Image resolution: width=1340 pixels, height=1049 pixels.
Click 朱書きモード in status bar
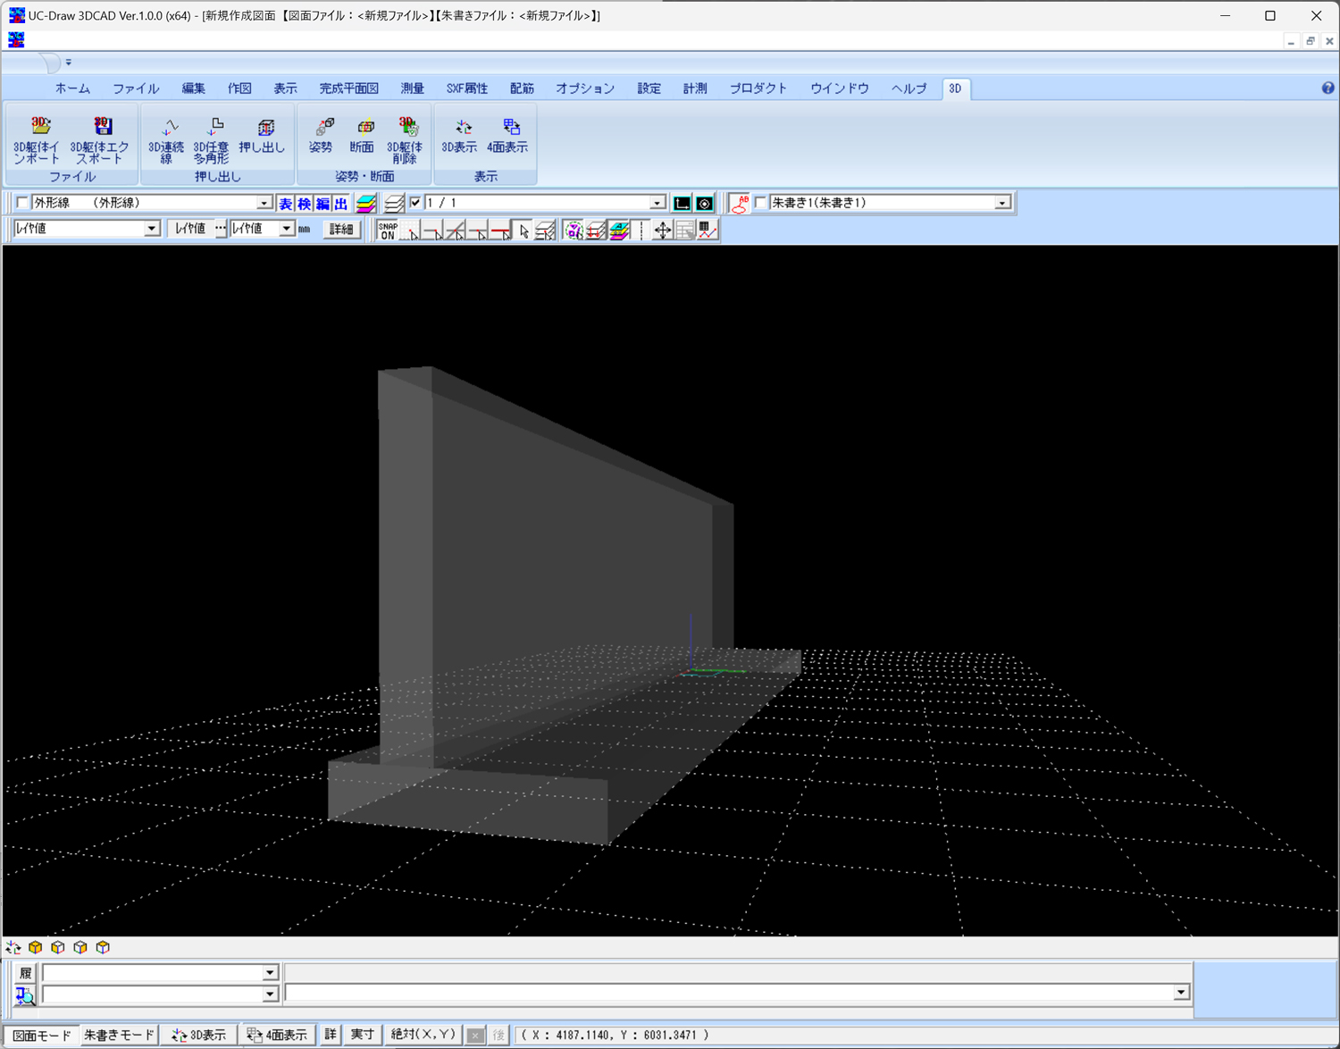pyautogui.click(x=118, y=1035)
